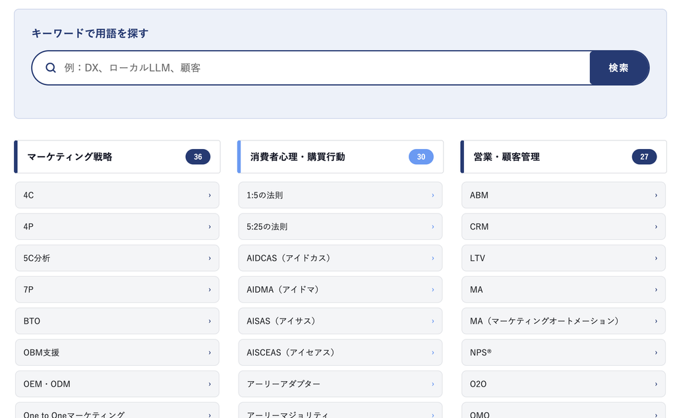View the アーリーアダプター term
This screenshot has height=418, width=675.
(340, 384)
